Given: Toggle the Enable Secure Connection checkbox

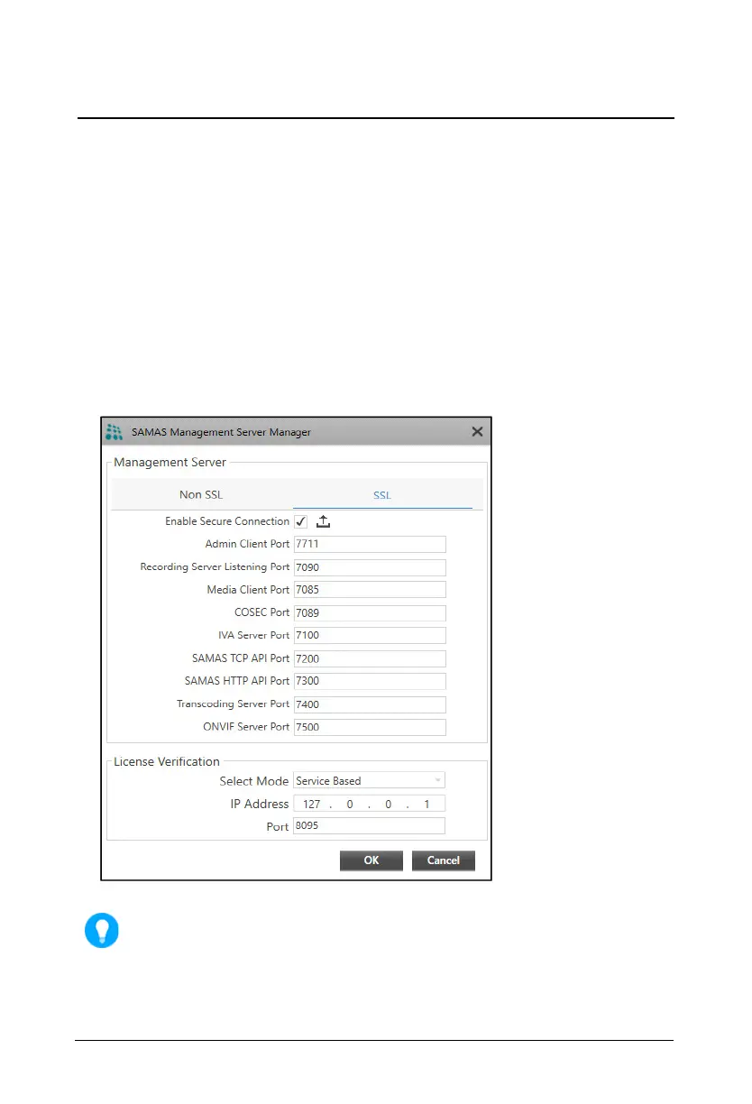Looking at the screenshot, I should [301, 521].
